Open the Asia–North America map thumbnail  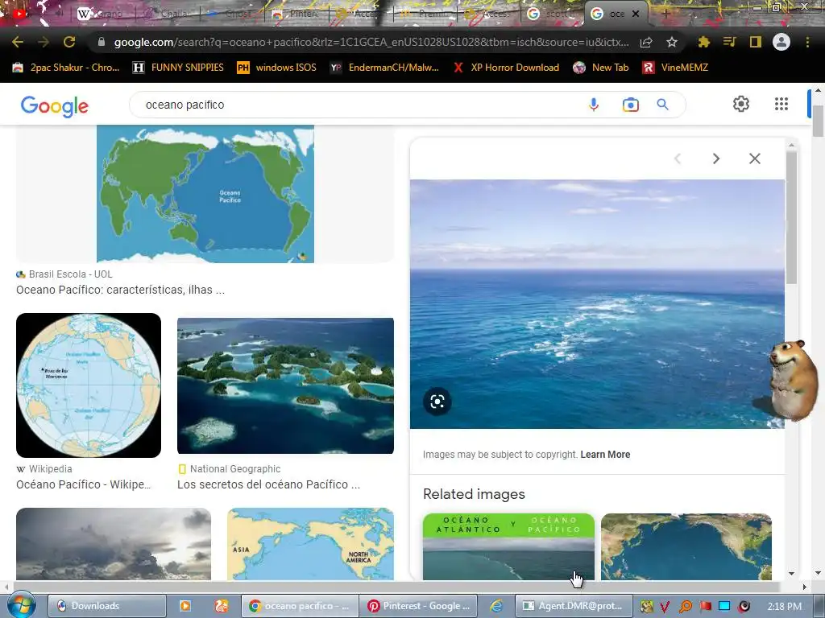[x=310, y=544]
